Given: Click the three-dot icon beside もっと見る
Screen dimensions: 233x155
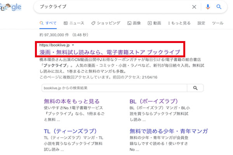Looking at the screenshot, I should pyautogui.click(x=169, y=23).
